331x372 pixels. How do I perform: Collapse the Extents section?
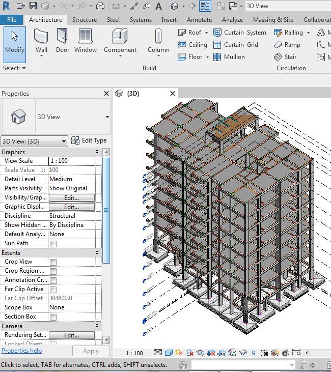[x=97, y=253]
